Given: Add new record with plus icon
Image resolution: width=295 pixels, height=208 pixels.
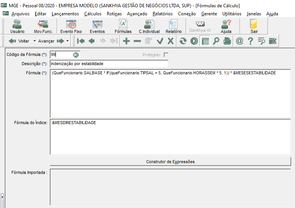Looking at the screenshot, I should [x=126, y=41].
